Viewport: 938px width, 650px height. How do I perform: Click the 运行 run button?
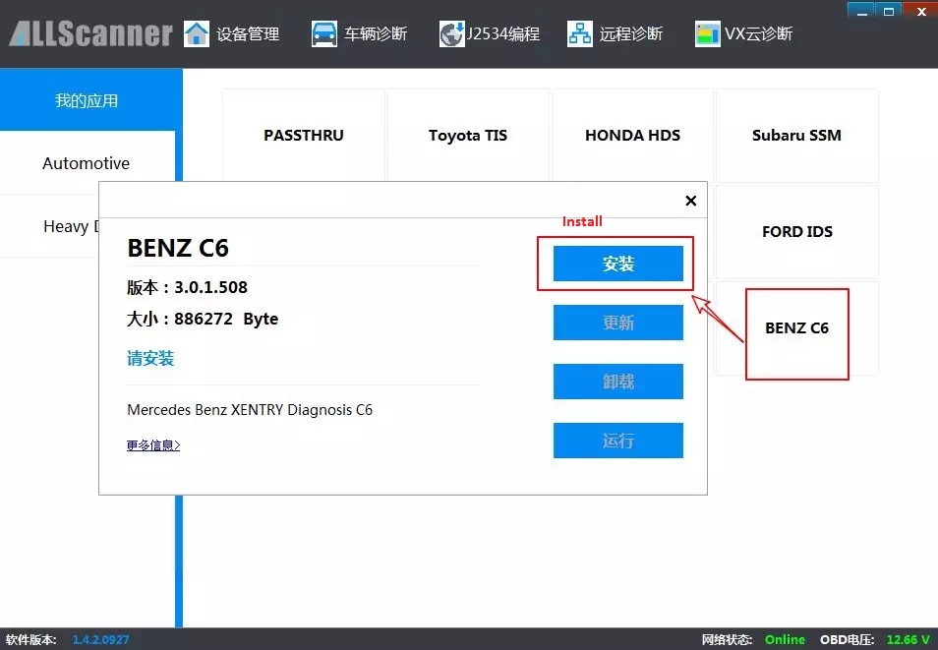pyautogui.click(x=617, y=441)
